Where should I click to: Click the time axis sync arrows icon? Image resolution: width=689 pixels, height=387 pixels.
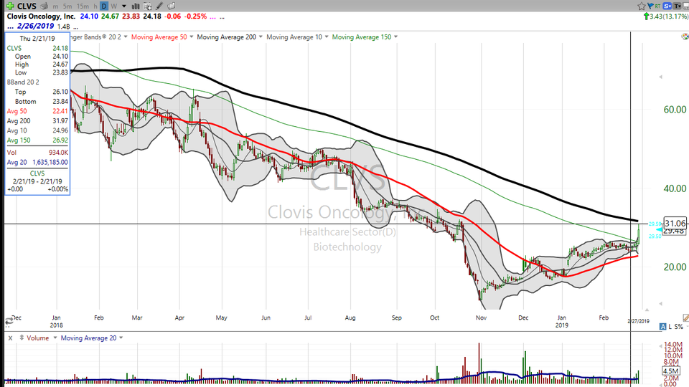9,322
